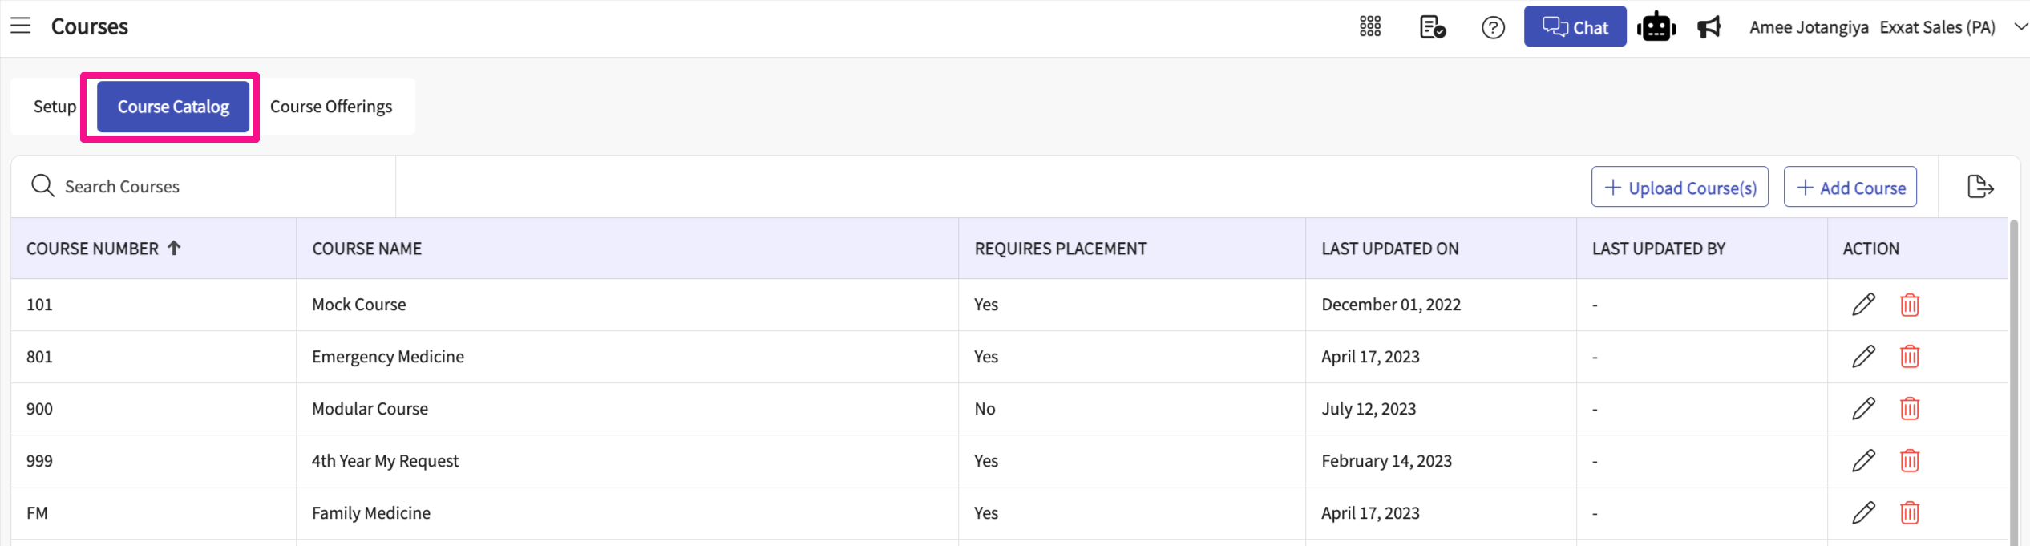Expand the user account dropdown chevron
Viewport: 2030px width, 546px height.
2020,26
